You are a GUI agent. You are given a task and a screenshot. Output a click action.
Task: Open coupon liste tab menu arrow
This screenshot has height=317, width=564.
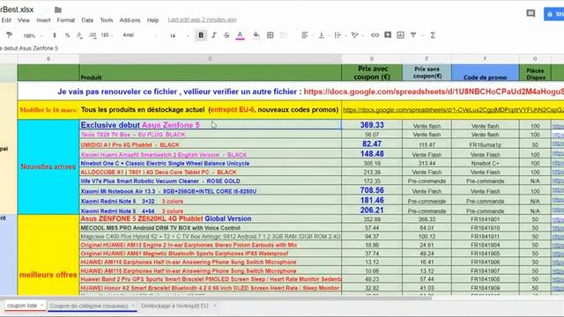tap(41, 306)
